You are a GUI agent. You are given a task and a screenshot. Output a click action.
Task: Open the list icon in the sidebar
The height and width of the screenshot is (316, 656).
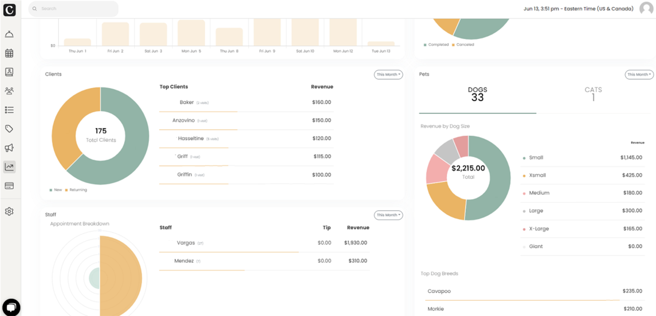(9, 110)
